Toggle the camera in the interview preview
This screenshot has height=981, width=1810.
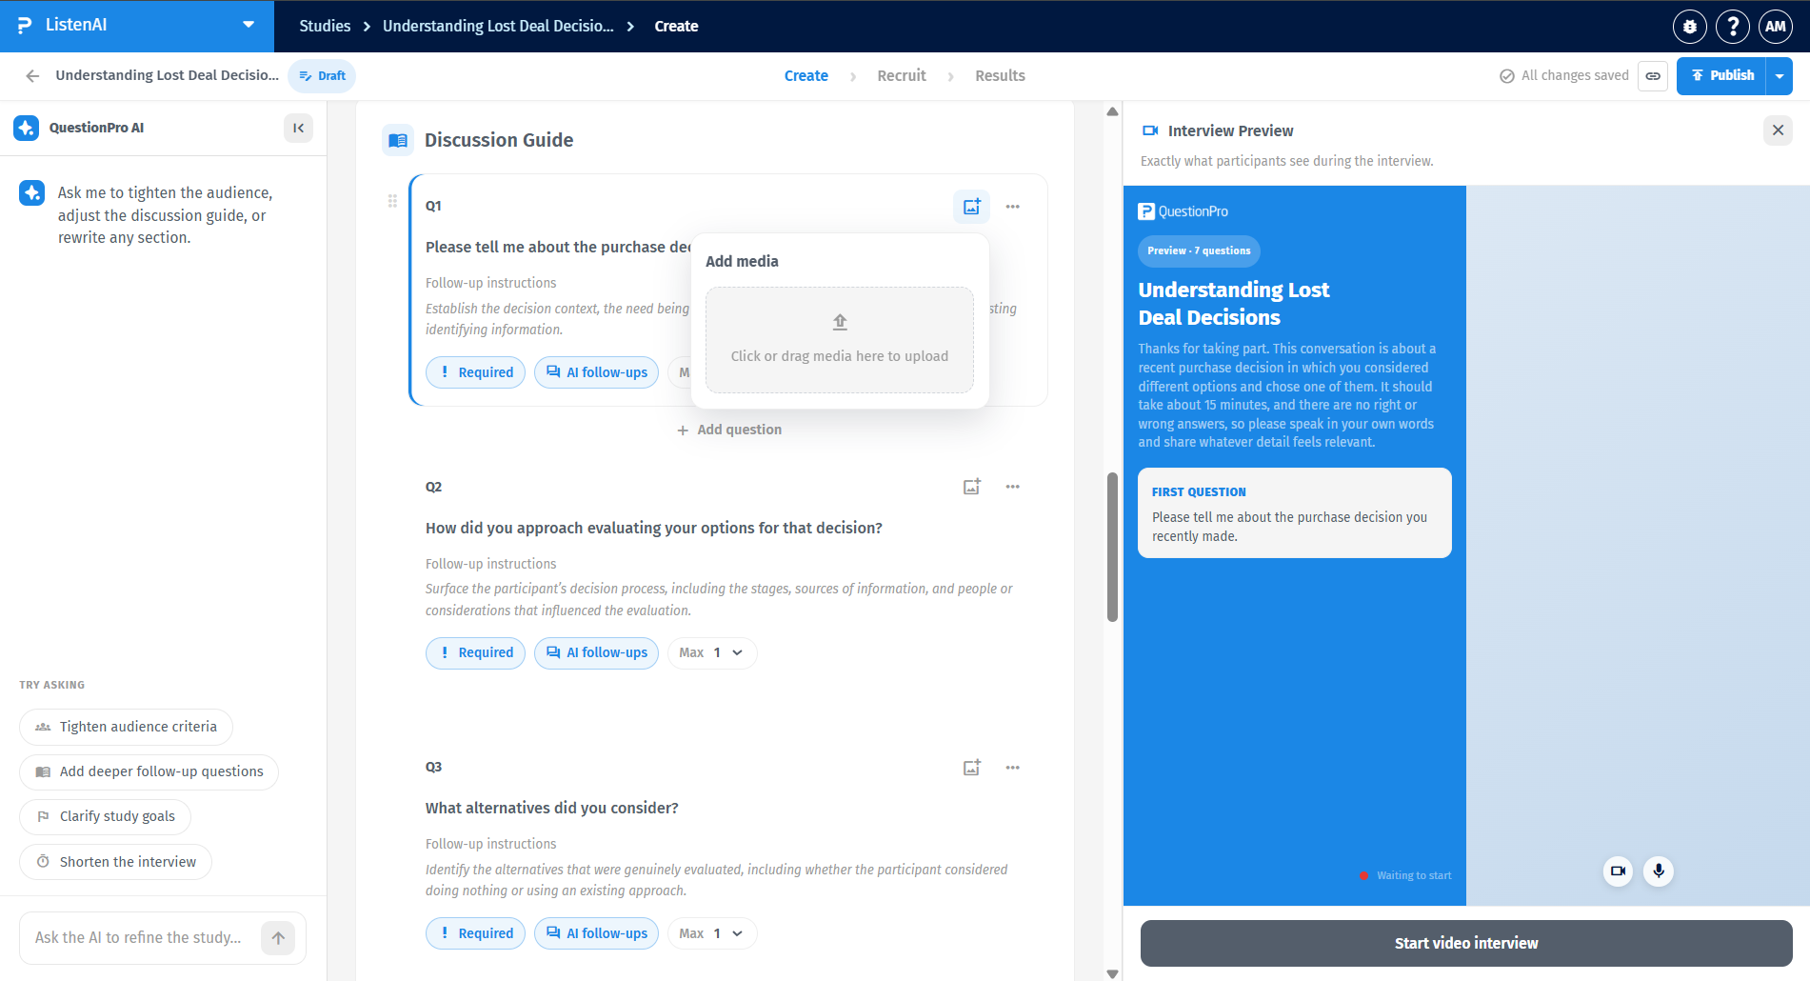[1618, 871]
